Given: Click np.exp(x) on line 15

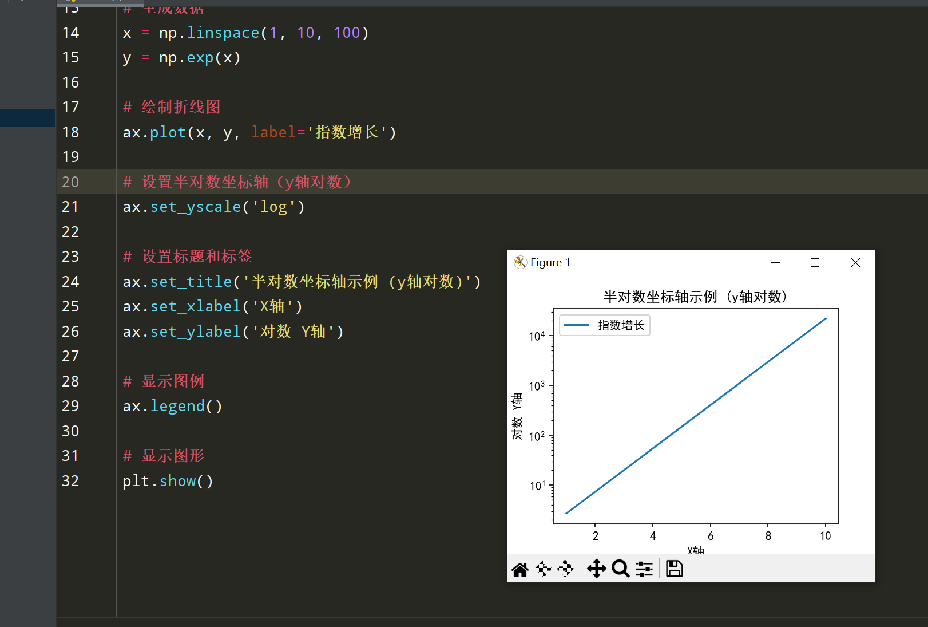Looking at the screenshot, I should 200,58.
